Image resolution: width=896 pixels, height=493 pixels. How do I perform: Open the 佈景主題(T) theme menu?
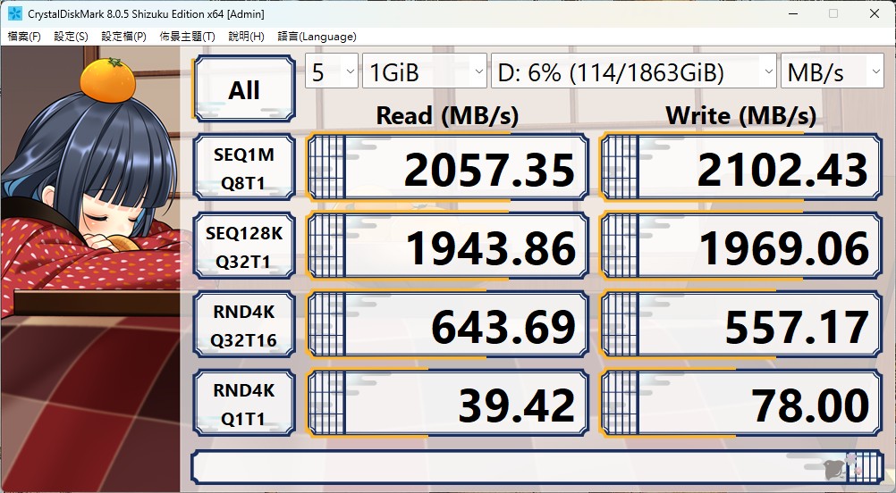pos(187,37)
